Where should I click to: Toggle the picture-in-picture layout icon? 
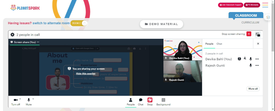tap(258, 34)
